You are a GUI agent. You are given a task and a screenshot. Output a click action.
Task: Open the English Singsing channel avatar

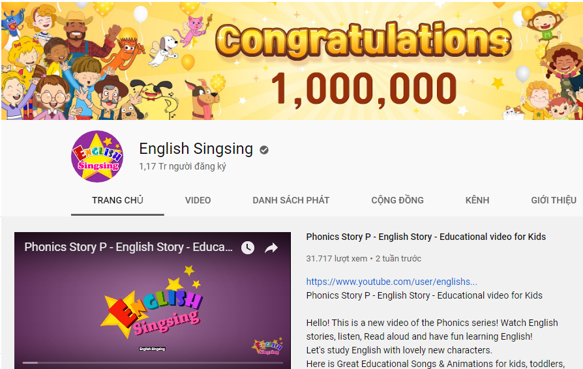click(97, 156)
